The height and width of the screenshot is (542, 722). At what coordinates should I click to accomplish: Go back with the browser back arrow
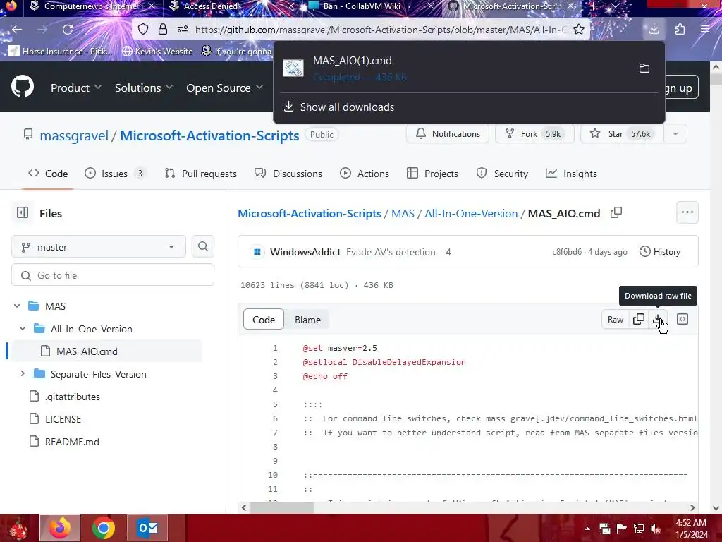point(17,30)
